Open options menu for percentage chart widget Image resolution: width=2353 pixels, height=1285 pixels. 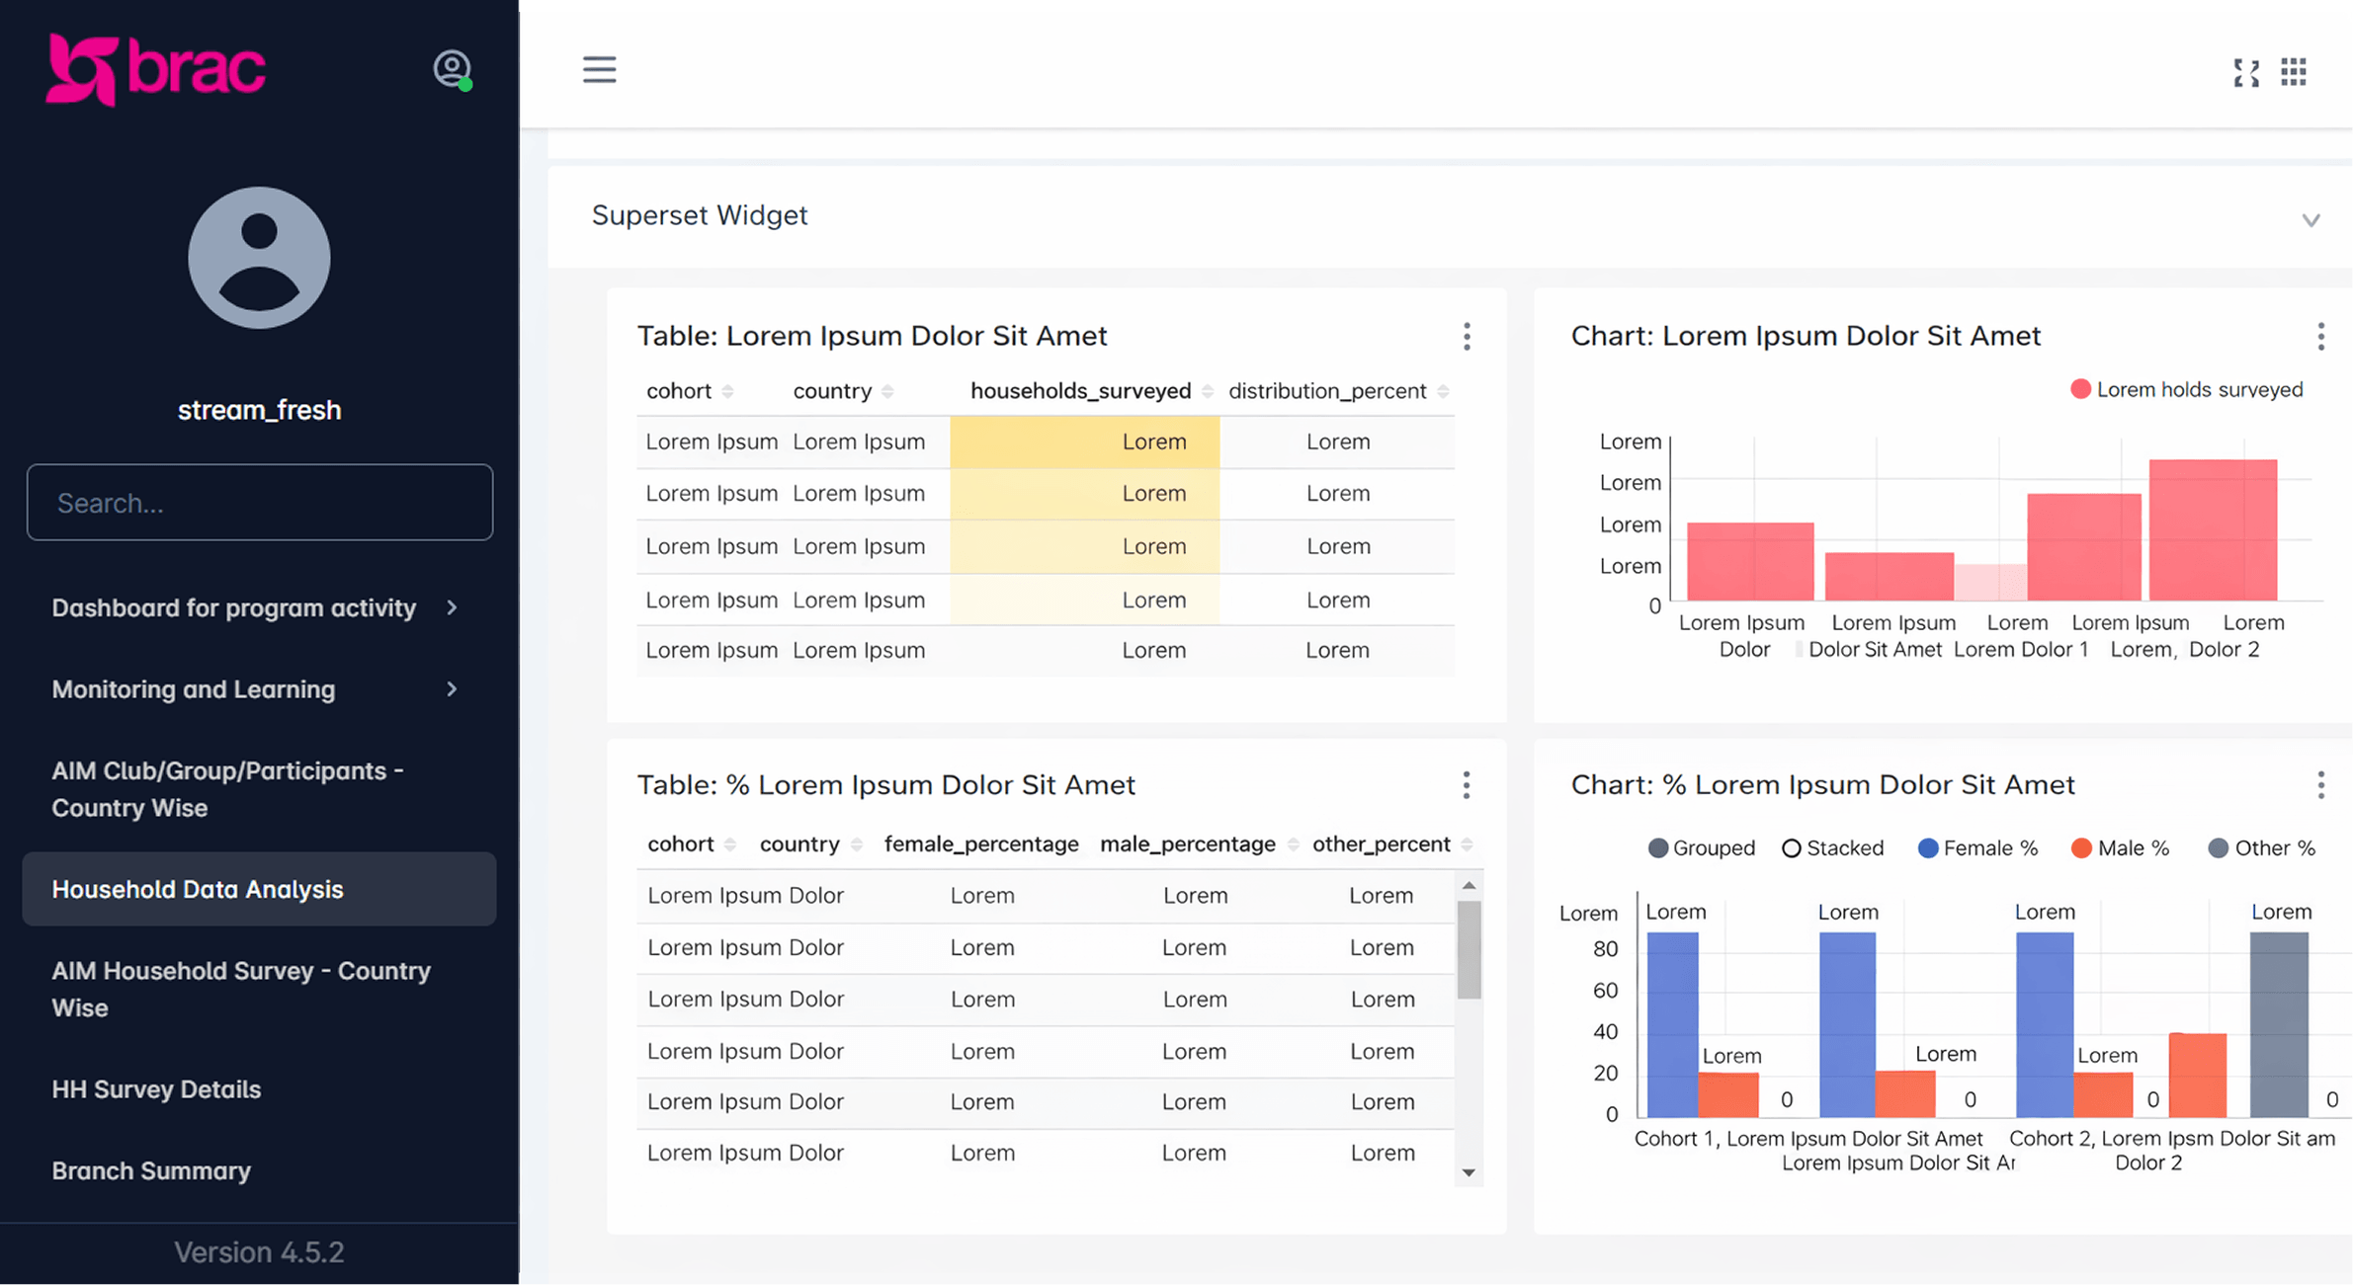[x=2320, y=785]
